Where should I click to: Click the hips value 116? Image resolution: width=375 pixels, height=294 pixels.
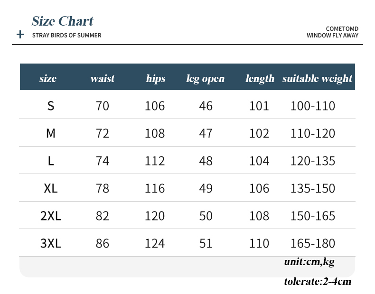[155, 188]
